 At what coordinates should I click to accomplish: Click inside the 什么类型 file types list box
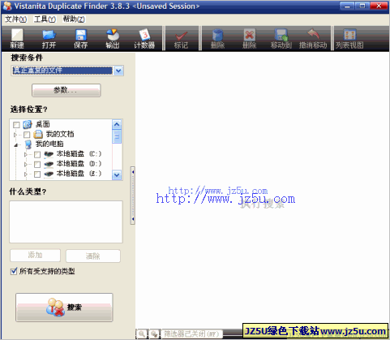tap(66, 222)
